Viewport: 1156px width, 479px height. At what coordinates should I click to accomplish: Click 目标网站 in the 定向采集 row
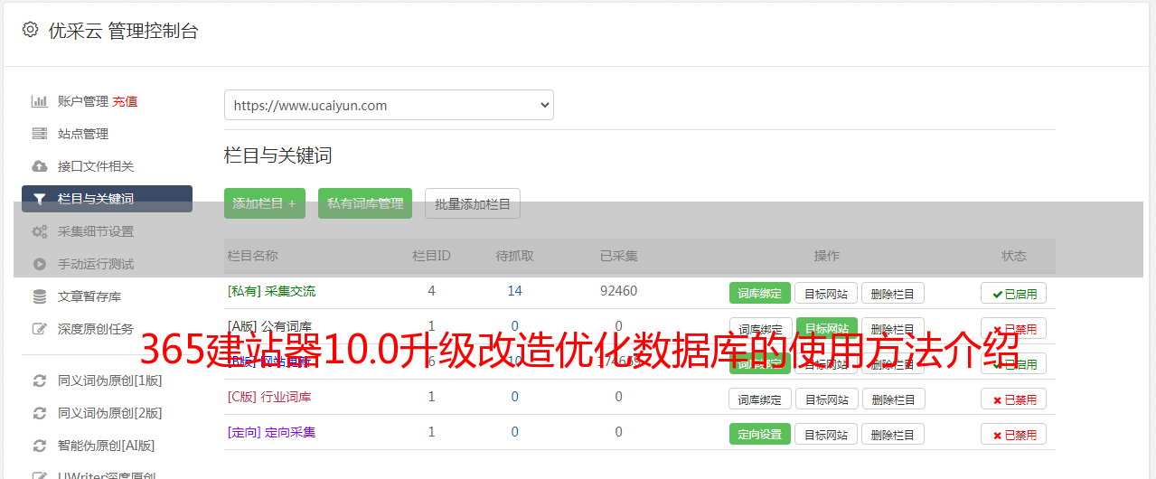pyautogui.click(x=826, y=434)
